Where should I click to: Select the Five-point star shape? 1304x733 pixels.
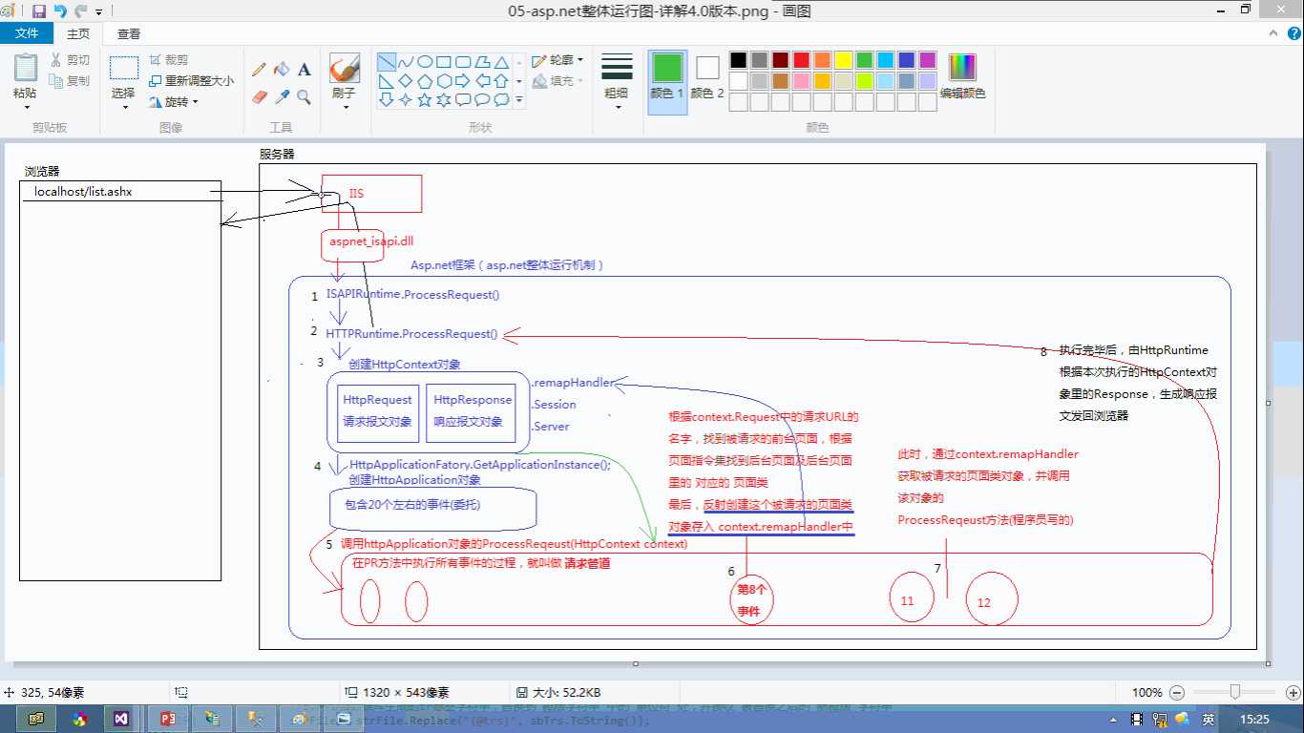(x=425, y=99)
